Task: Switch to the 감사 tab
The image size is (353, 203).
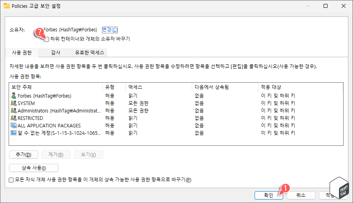Action: coord(56,53)
